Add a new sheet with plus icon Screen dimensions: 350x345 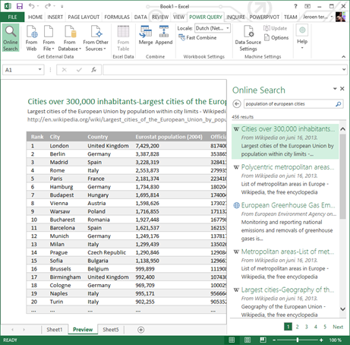(141, 330)
